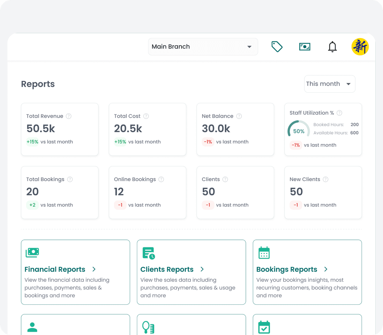Open the Clients Reports link

pyautogui.click(x=167, y=269)
